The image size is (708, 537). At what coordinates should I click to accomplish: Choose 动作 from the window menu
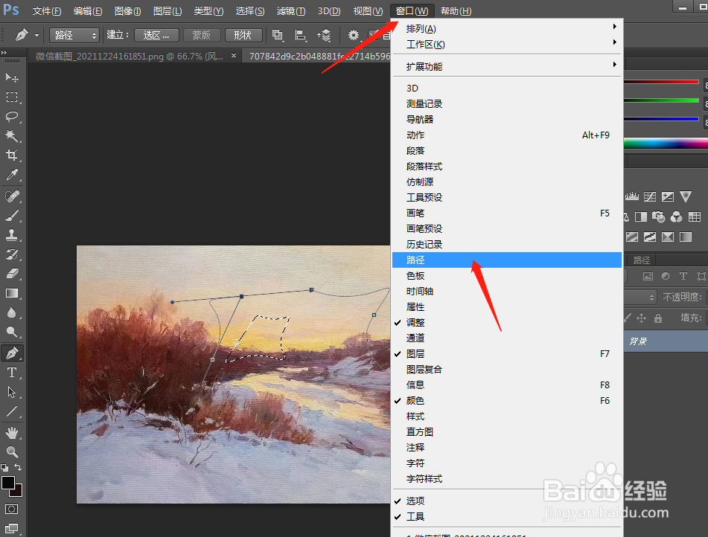click(x=507, y=135)
